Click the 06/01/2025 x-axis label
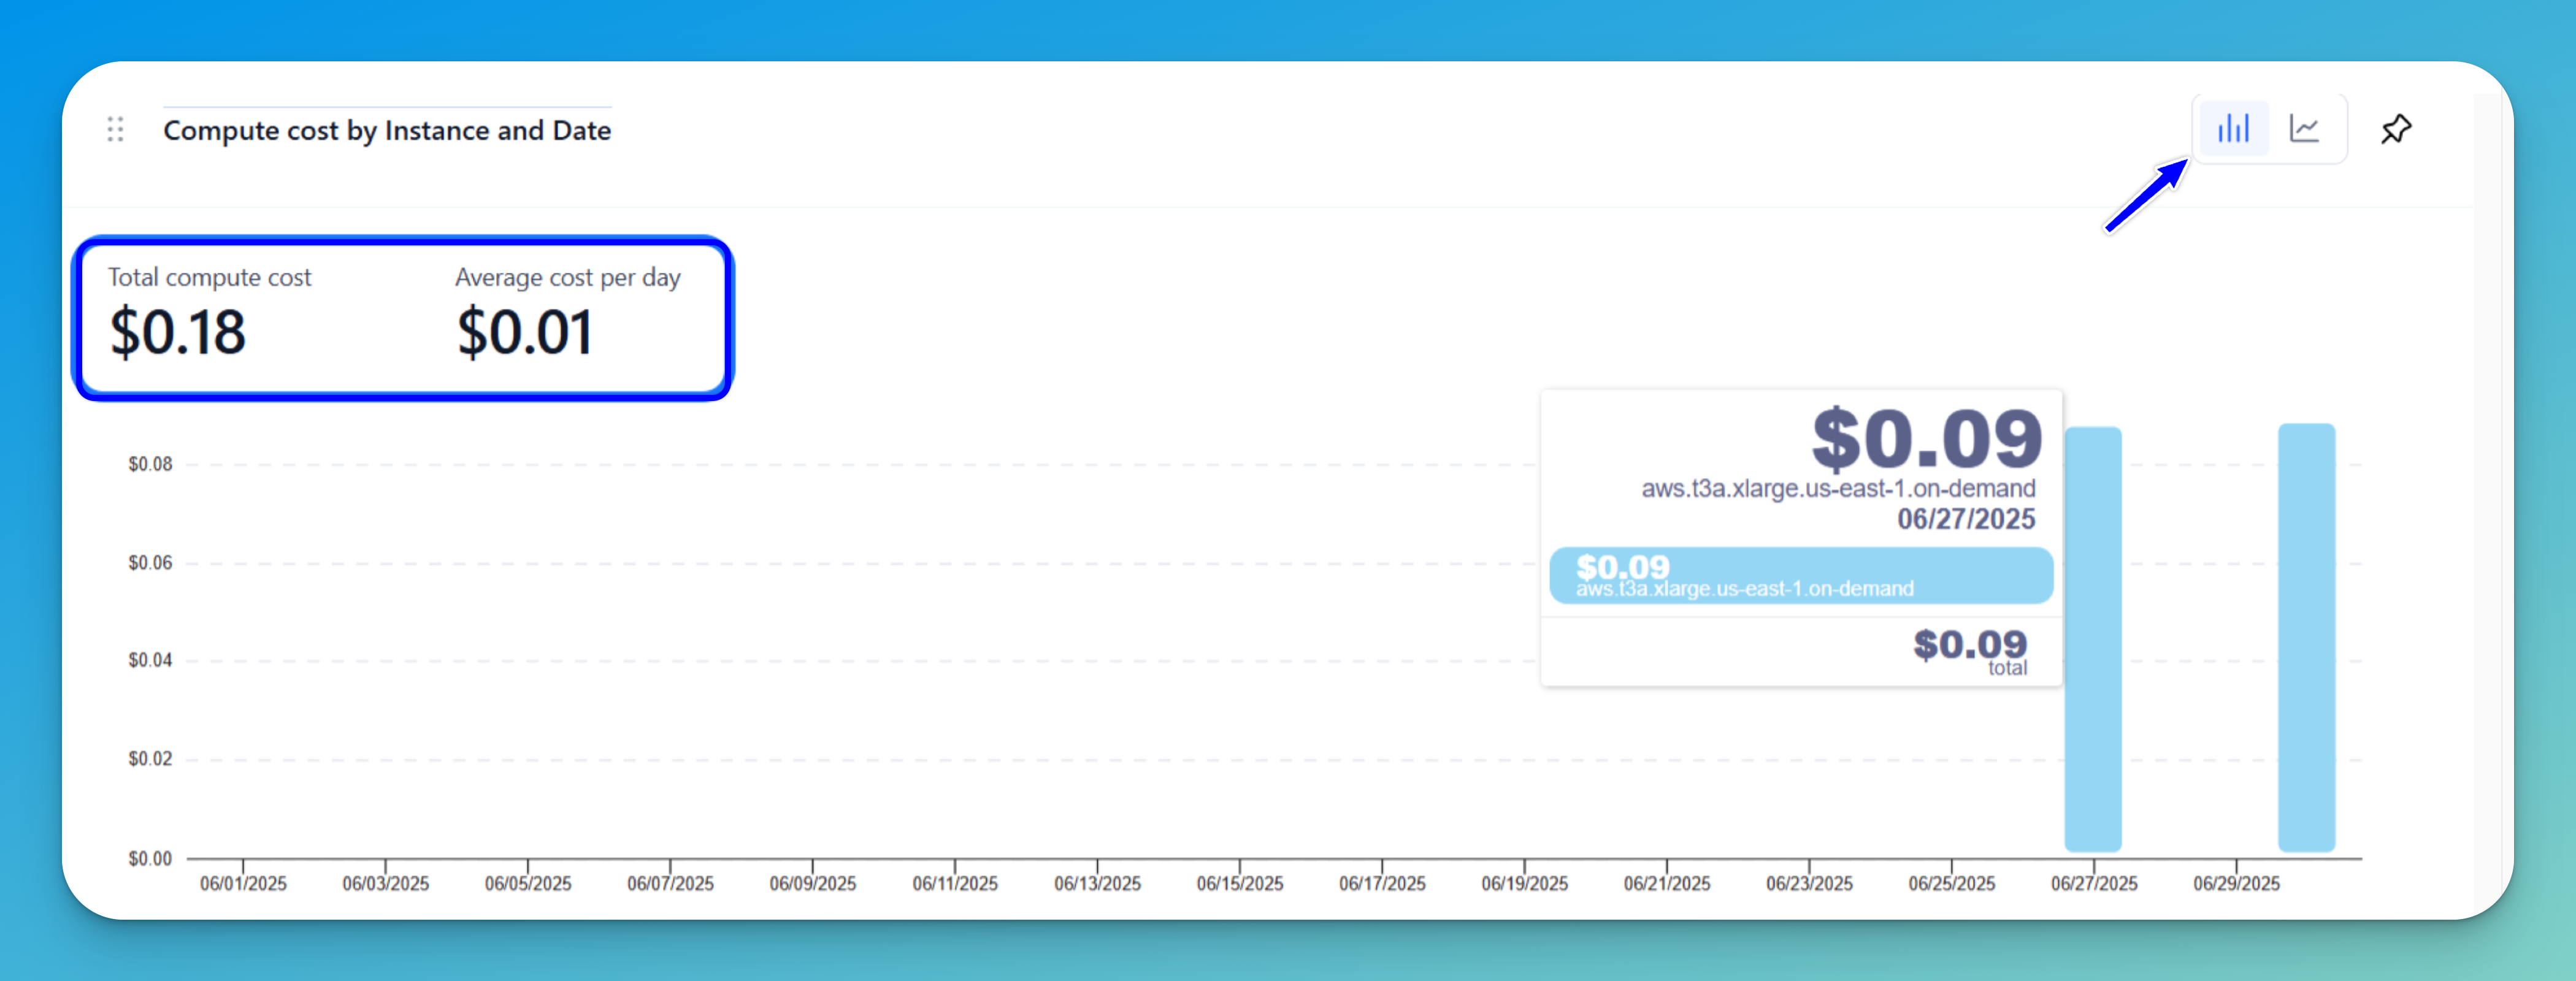Viewport: 2576px width, 981px height. 243,884
